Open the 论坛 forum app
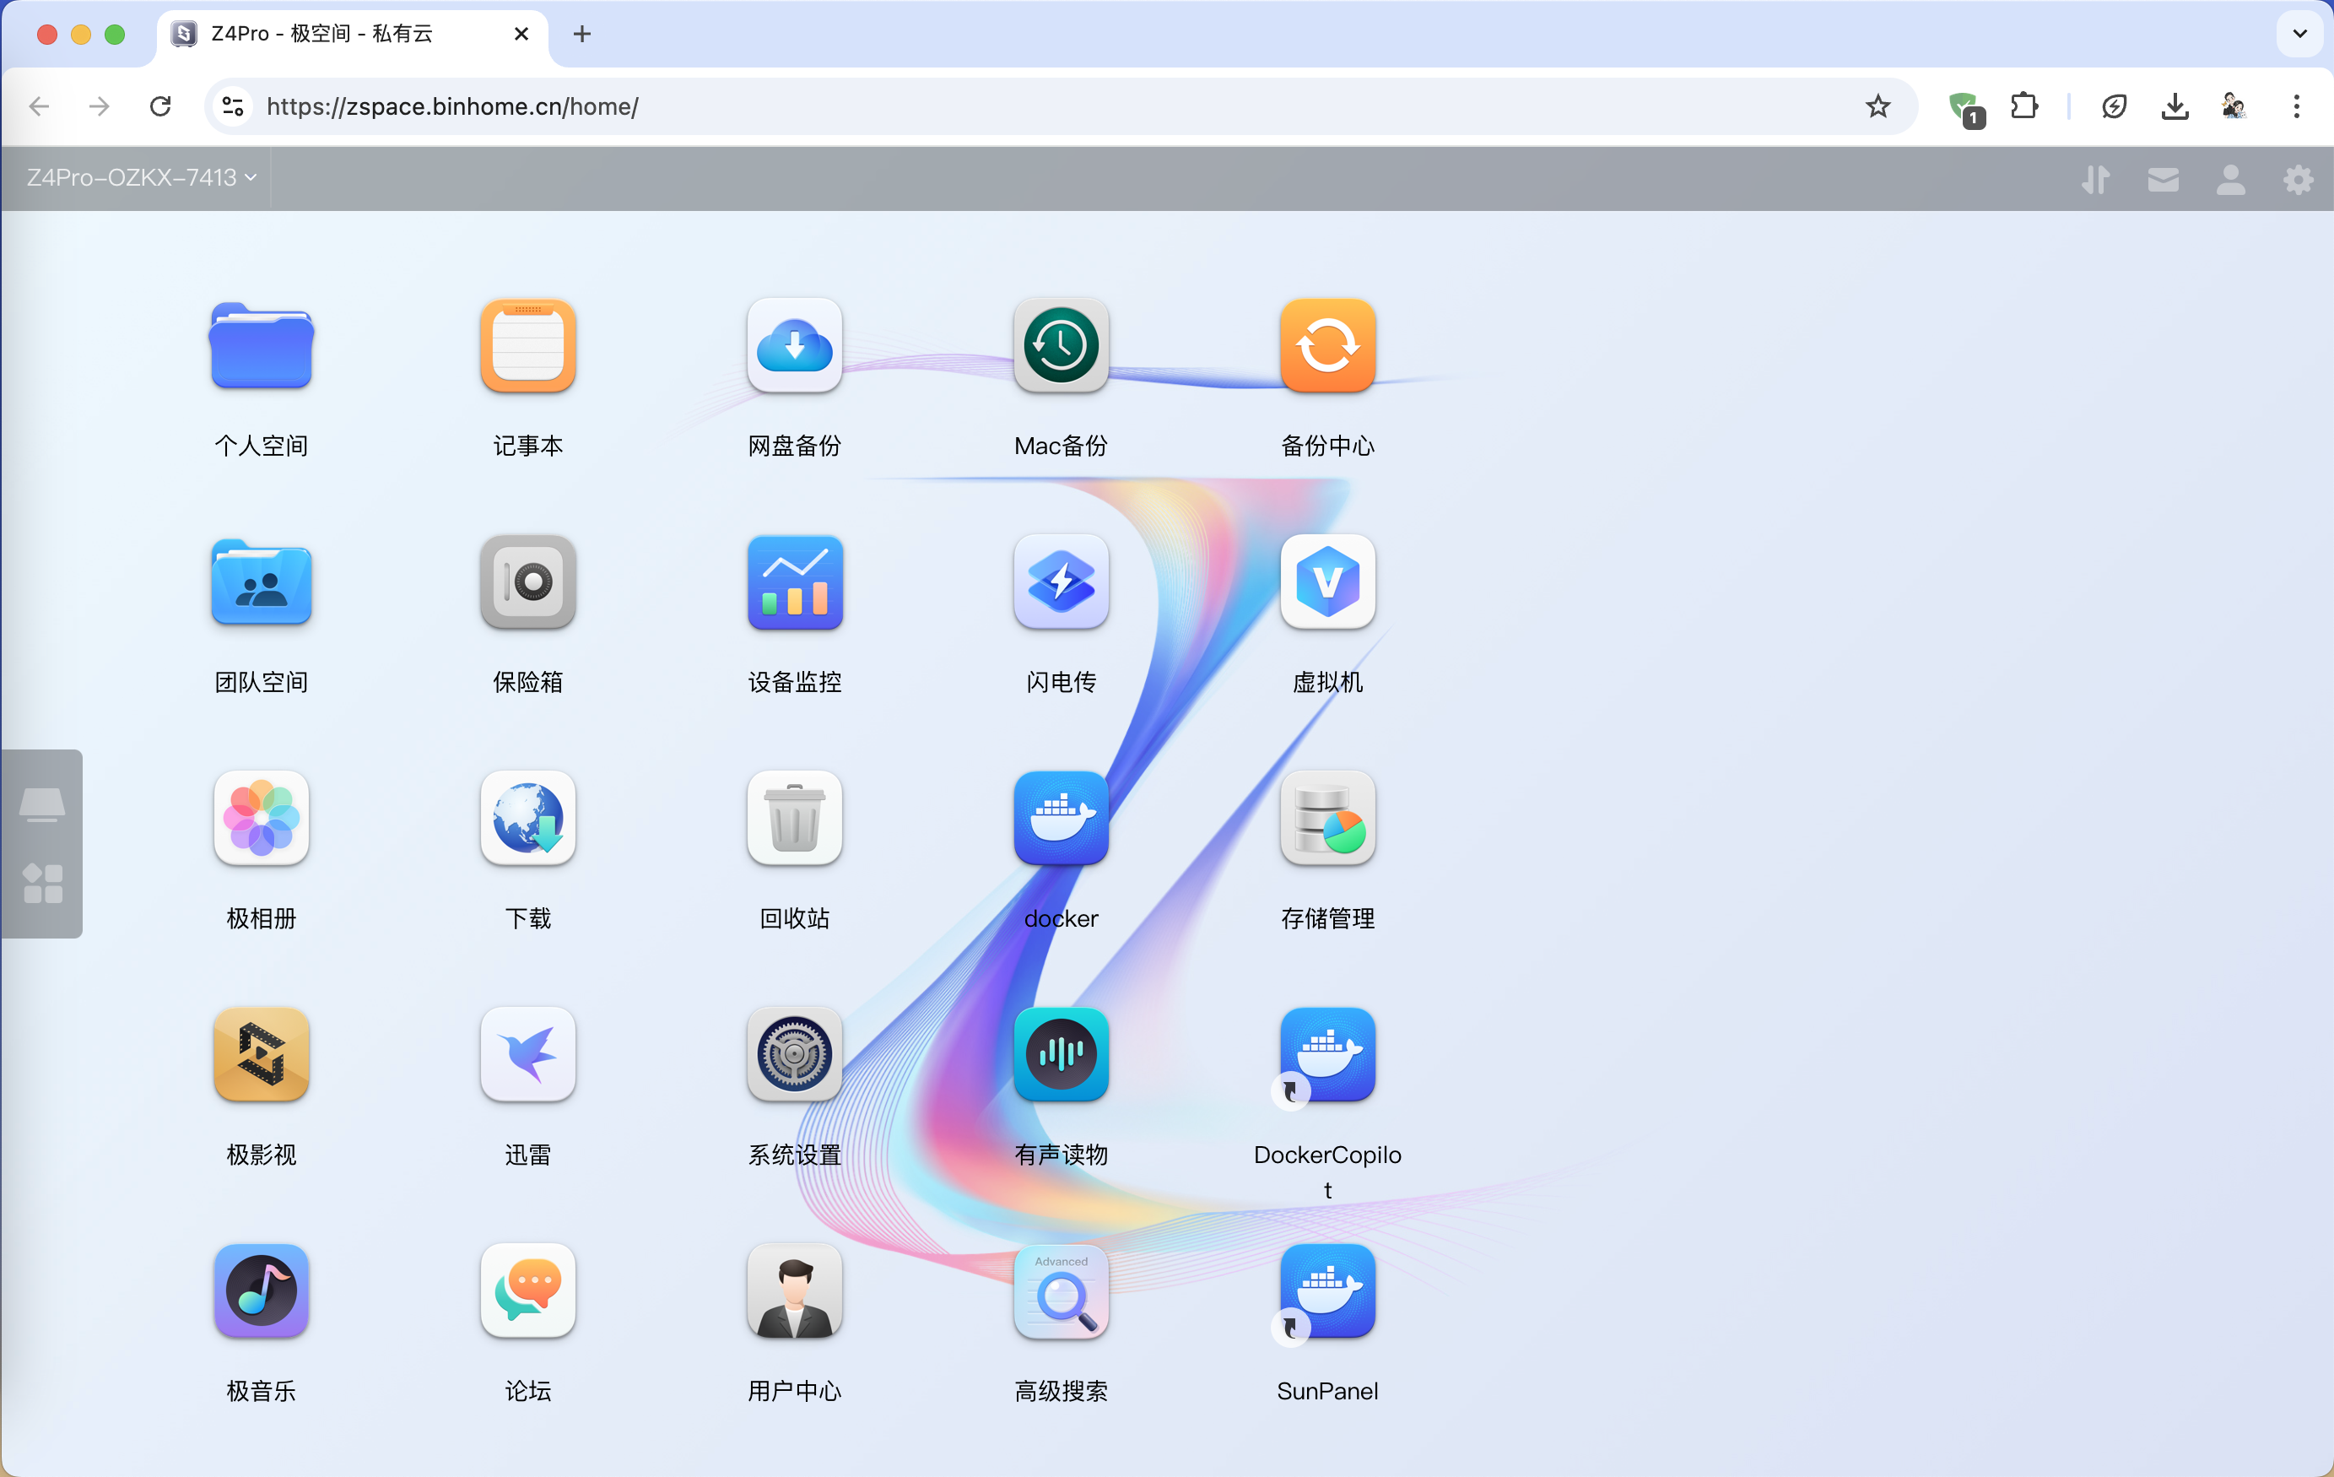The width and height of the screenshot is (2334, 1477). tap(527, 1292)
